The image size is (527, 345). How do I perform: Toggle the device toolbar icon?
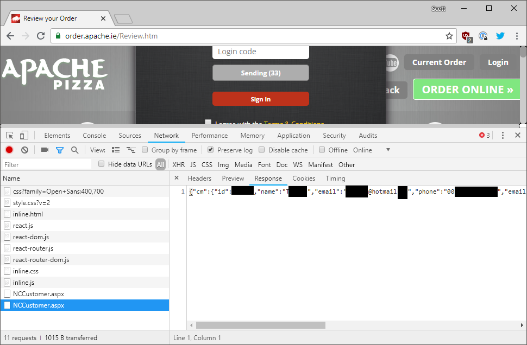22,135
